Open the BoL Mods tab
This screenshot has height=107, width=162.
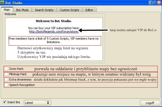22,10
